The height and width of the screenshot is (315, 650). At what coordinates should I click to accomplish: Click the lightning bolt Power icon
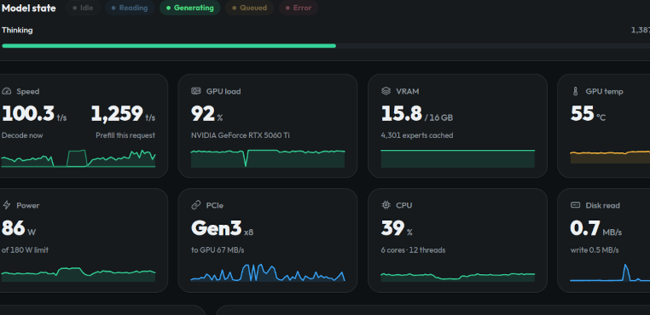click(6, 205)
